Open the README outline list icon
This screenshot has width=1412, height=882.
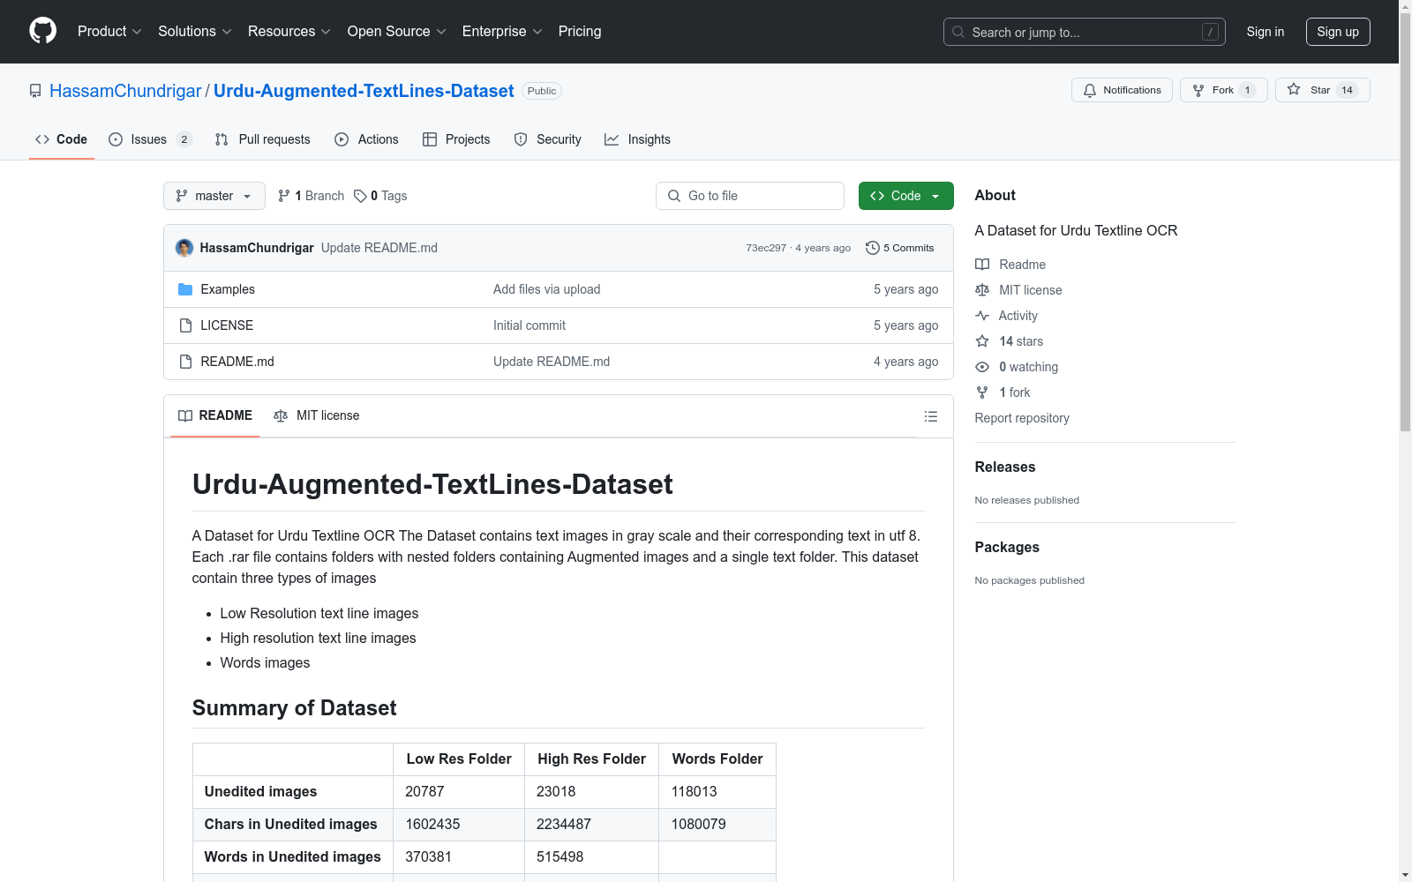click(931, 416)
